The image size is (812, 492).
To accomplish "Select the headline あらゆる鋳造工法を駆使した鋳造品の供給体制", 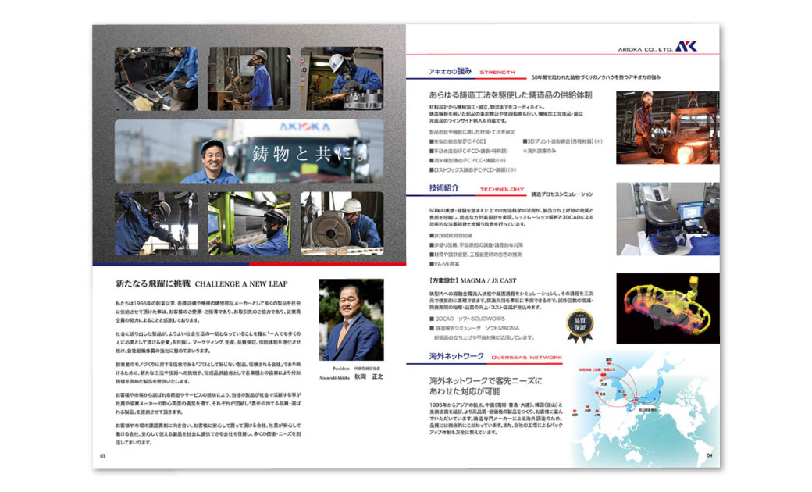I will point(510,95).
